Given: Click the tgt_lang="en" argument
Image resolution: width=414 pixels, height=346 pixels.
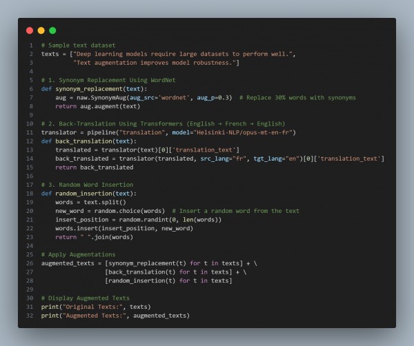Looking at the screenshot, I should click(278, 159).
